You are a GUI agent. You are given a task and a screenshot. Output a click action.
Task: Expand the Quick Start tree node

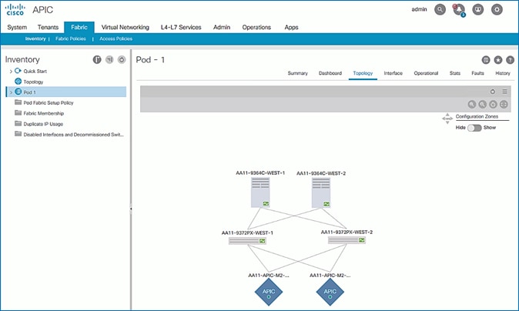tap(11, 71)
